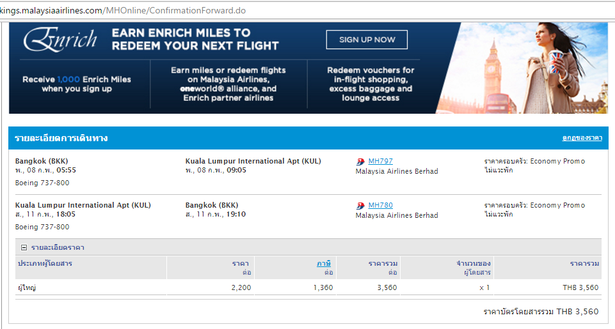Click the ภาษี tax column link
This screenshot has width=615, height=329.
pos(324,263)
